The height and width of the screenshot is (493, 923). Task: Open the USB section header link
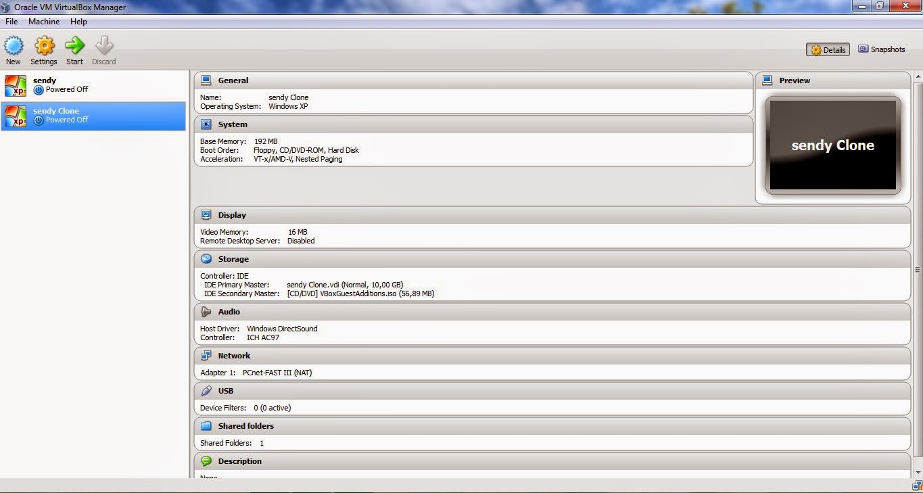226,391
